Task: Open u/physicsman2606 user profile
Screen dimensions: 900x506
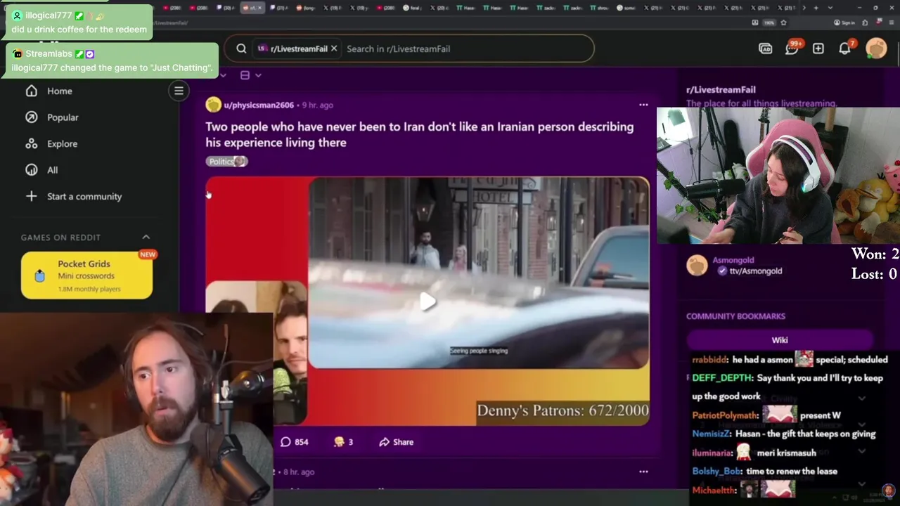Action: tap(259, 105)
